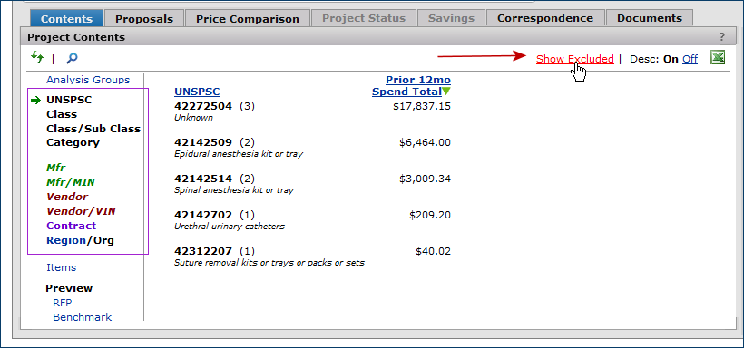
Task: Open the Price Comparison tab
Action: [x=248, y=19]
